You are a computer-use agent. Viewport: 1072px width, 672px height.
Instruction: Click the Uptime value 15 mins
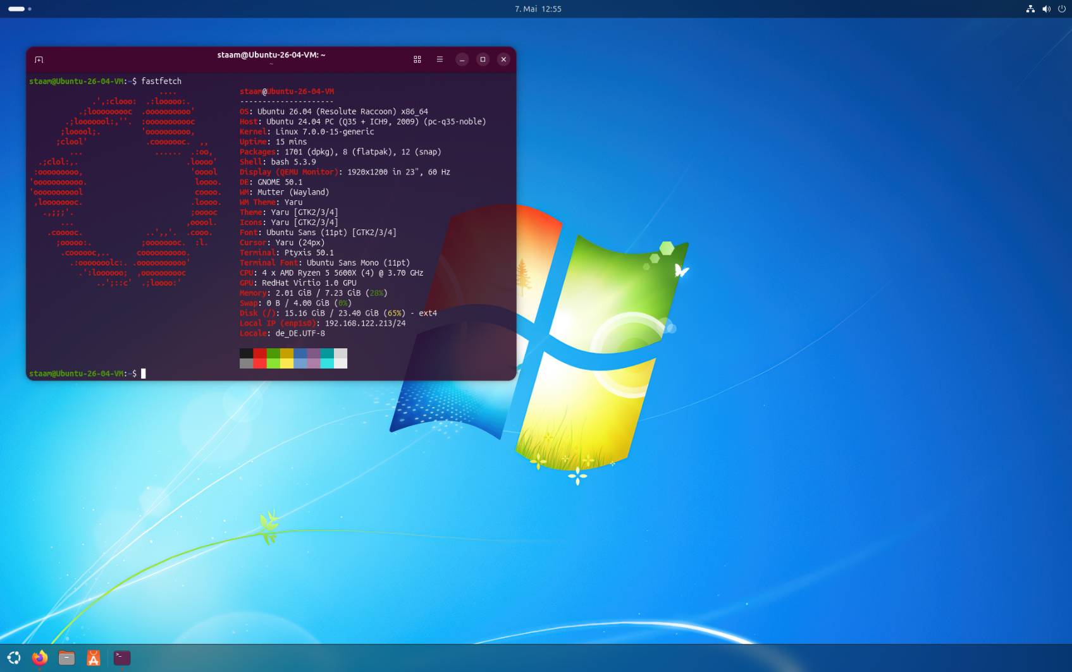coord(291,142)
